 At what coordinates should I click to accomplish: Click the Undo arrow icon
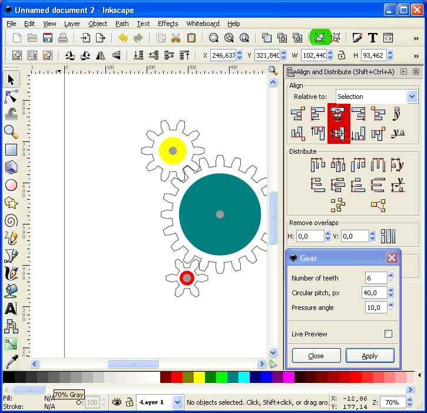123,38
